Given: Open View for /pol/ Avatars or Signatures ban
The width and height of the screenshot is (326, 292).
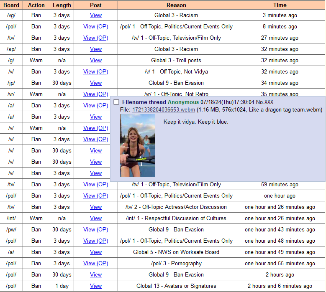Looking at the screenshot, I should 96,286.
